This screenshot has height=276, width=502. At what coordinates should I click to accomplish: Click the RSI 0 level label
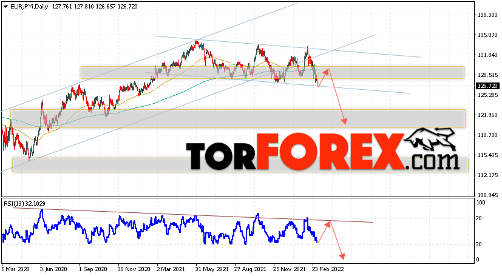[478, 260]
